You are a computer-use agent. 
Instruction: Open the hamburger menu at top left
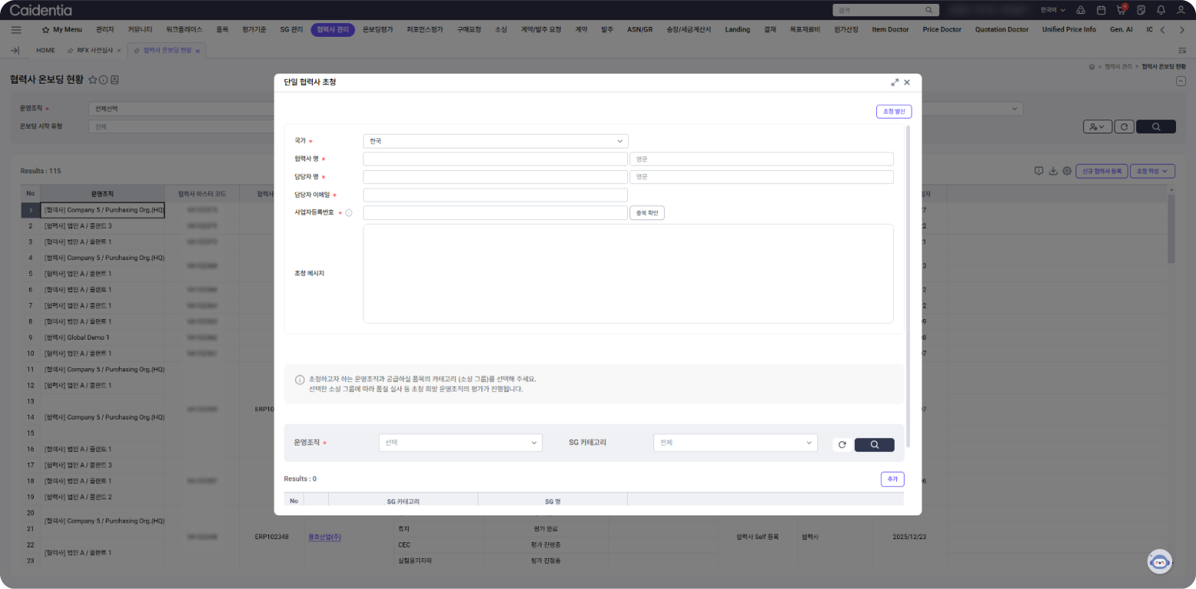[16, 29]
